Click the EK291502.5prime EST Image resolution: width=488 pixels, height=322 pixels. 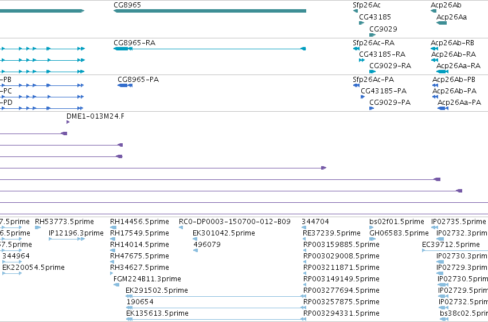point(216,296)
